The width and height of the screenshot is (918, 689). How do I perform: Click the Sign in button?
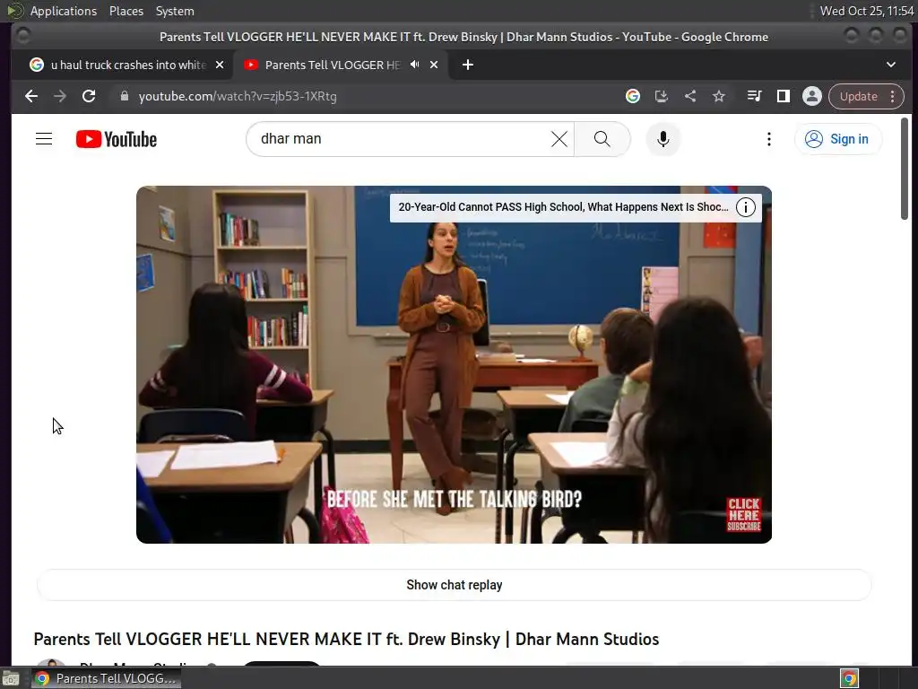coord(837,139)
